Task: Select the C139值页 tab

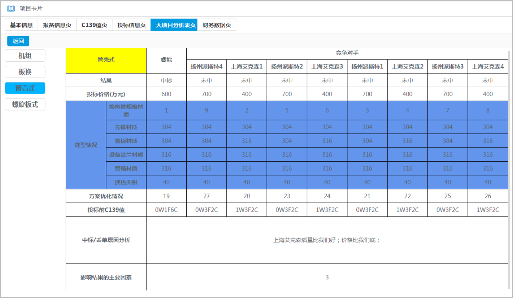Action: 94,25
